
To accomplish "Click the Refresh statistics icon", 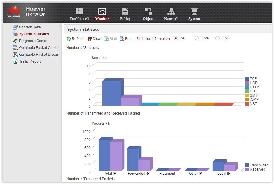I will click(69, 39).
